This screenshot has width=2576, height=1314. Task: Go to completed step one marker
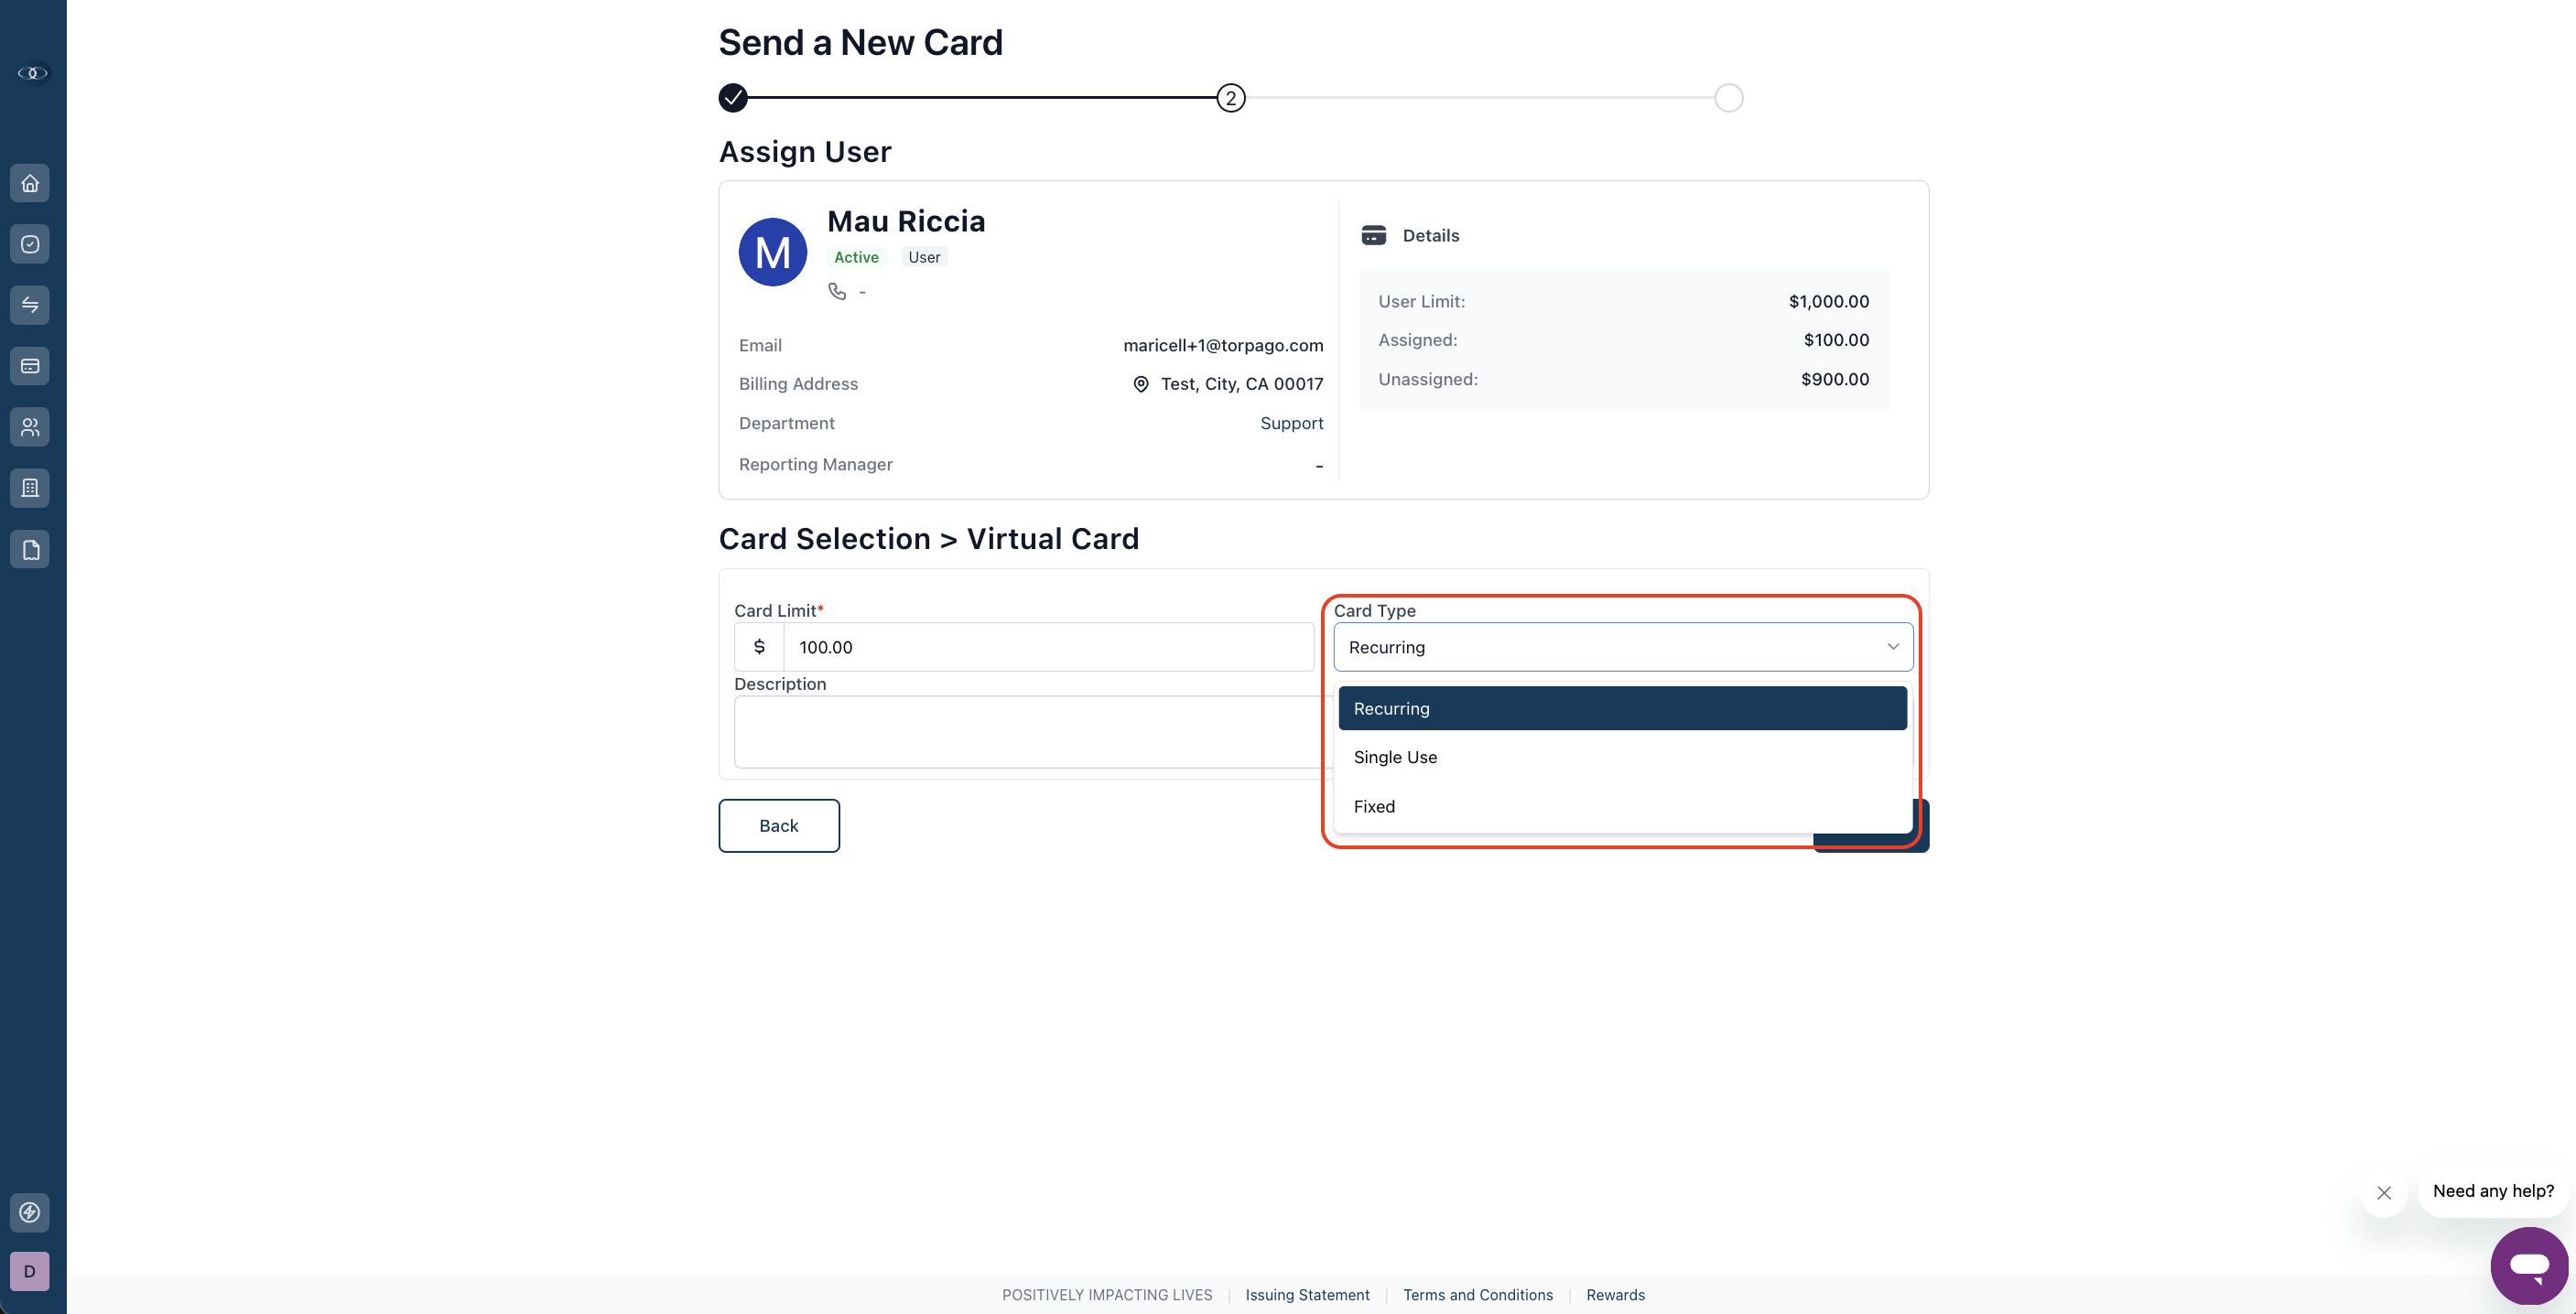[x=733, y=98]
